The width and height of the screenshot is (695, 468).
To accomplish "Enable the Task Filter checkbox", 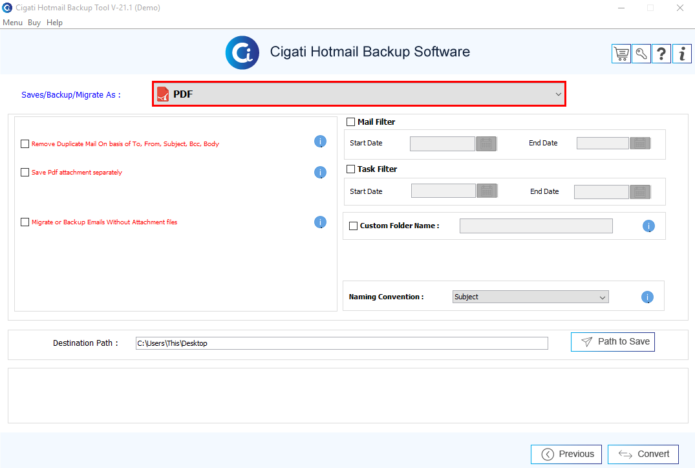I will [350, 169].
